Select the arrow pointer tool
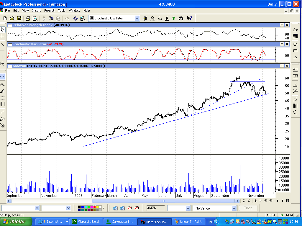The height and width of the screenshot is (226, 302). point(2,29)
